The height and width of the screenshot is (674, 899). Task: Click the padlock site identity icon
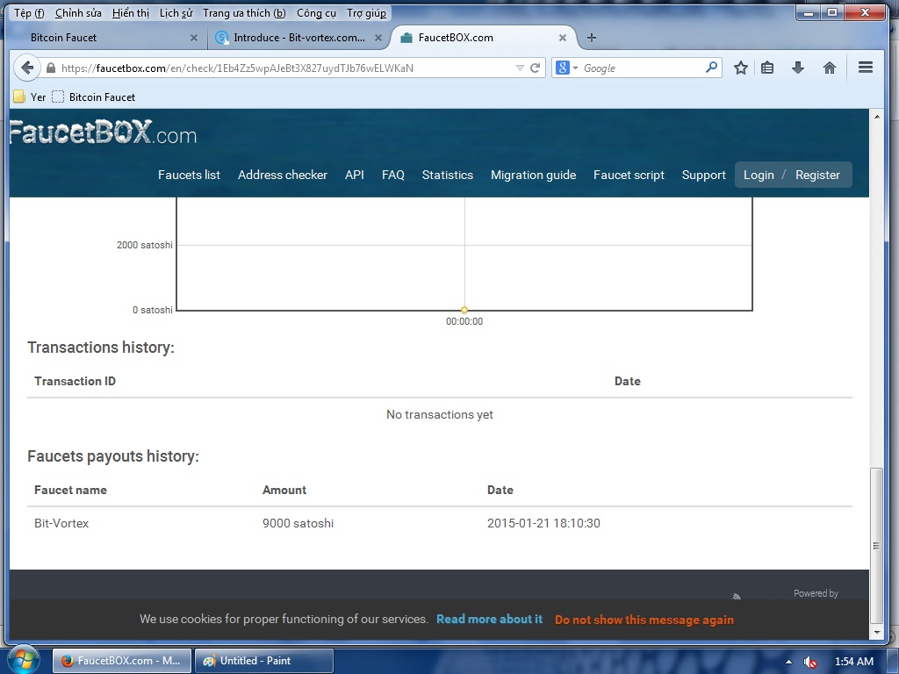coord(50,68)
